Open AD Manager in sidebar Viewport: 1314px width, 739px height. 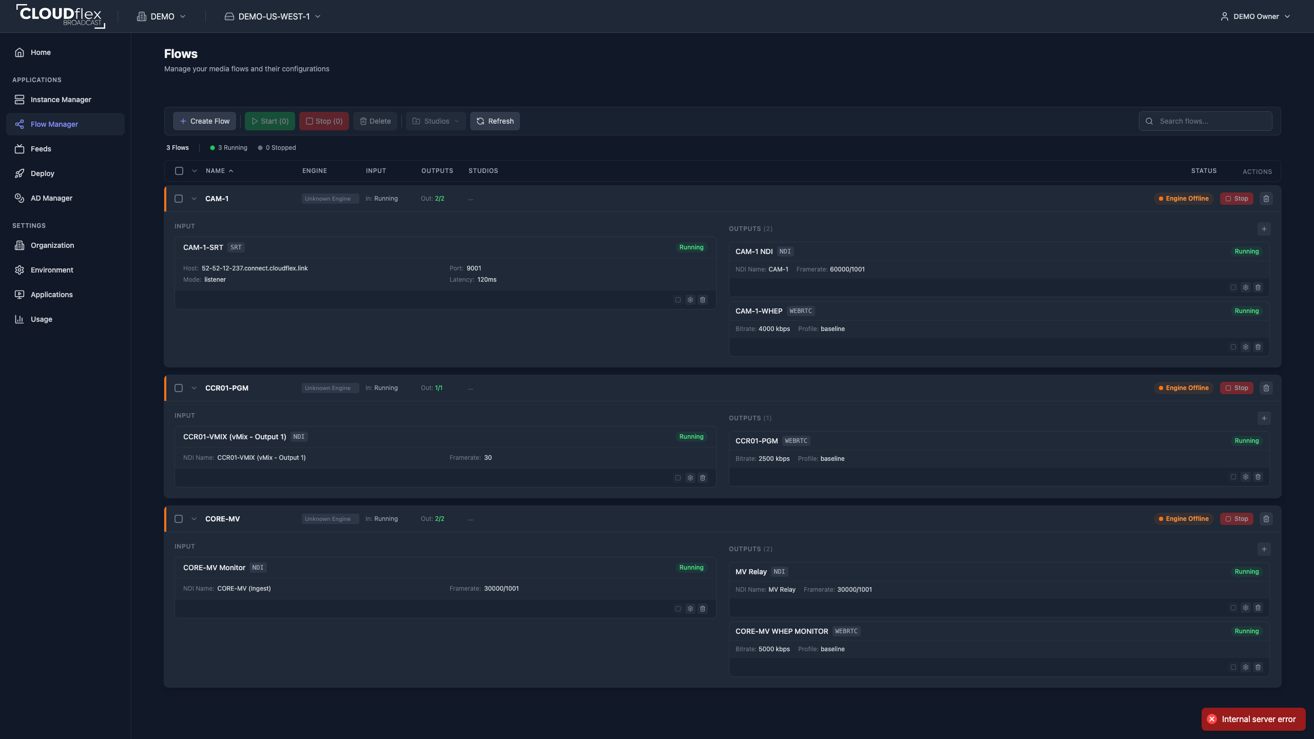click(x=65, y=198)
